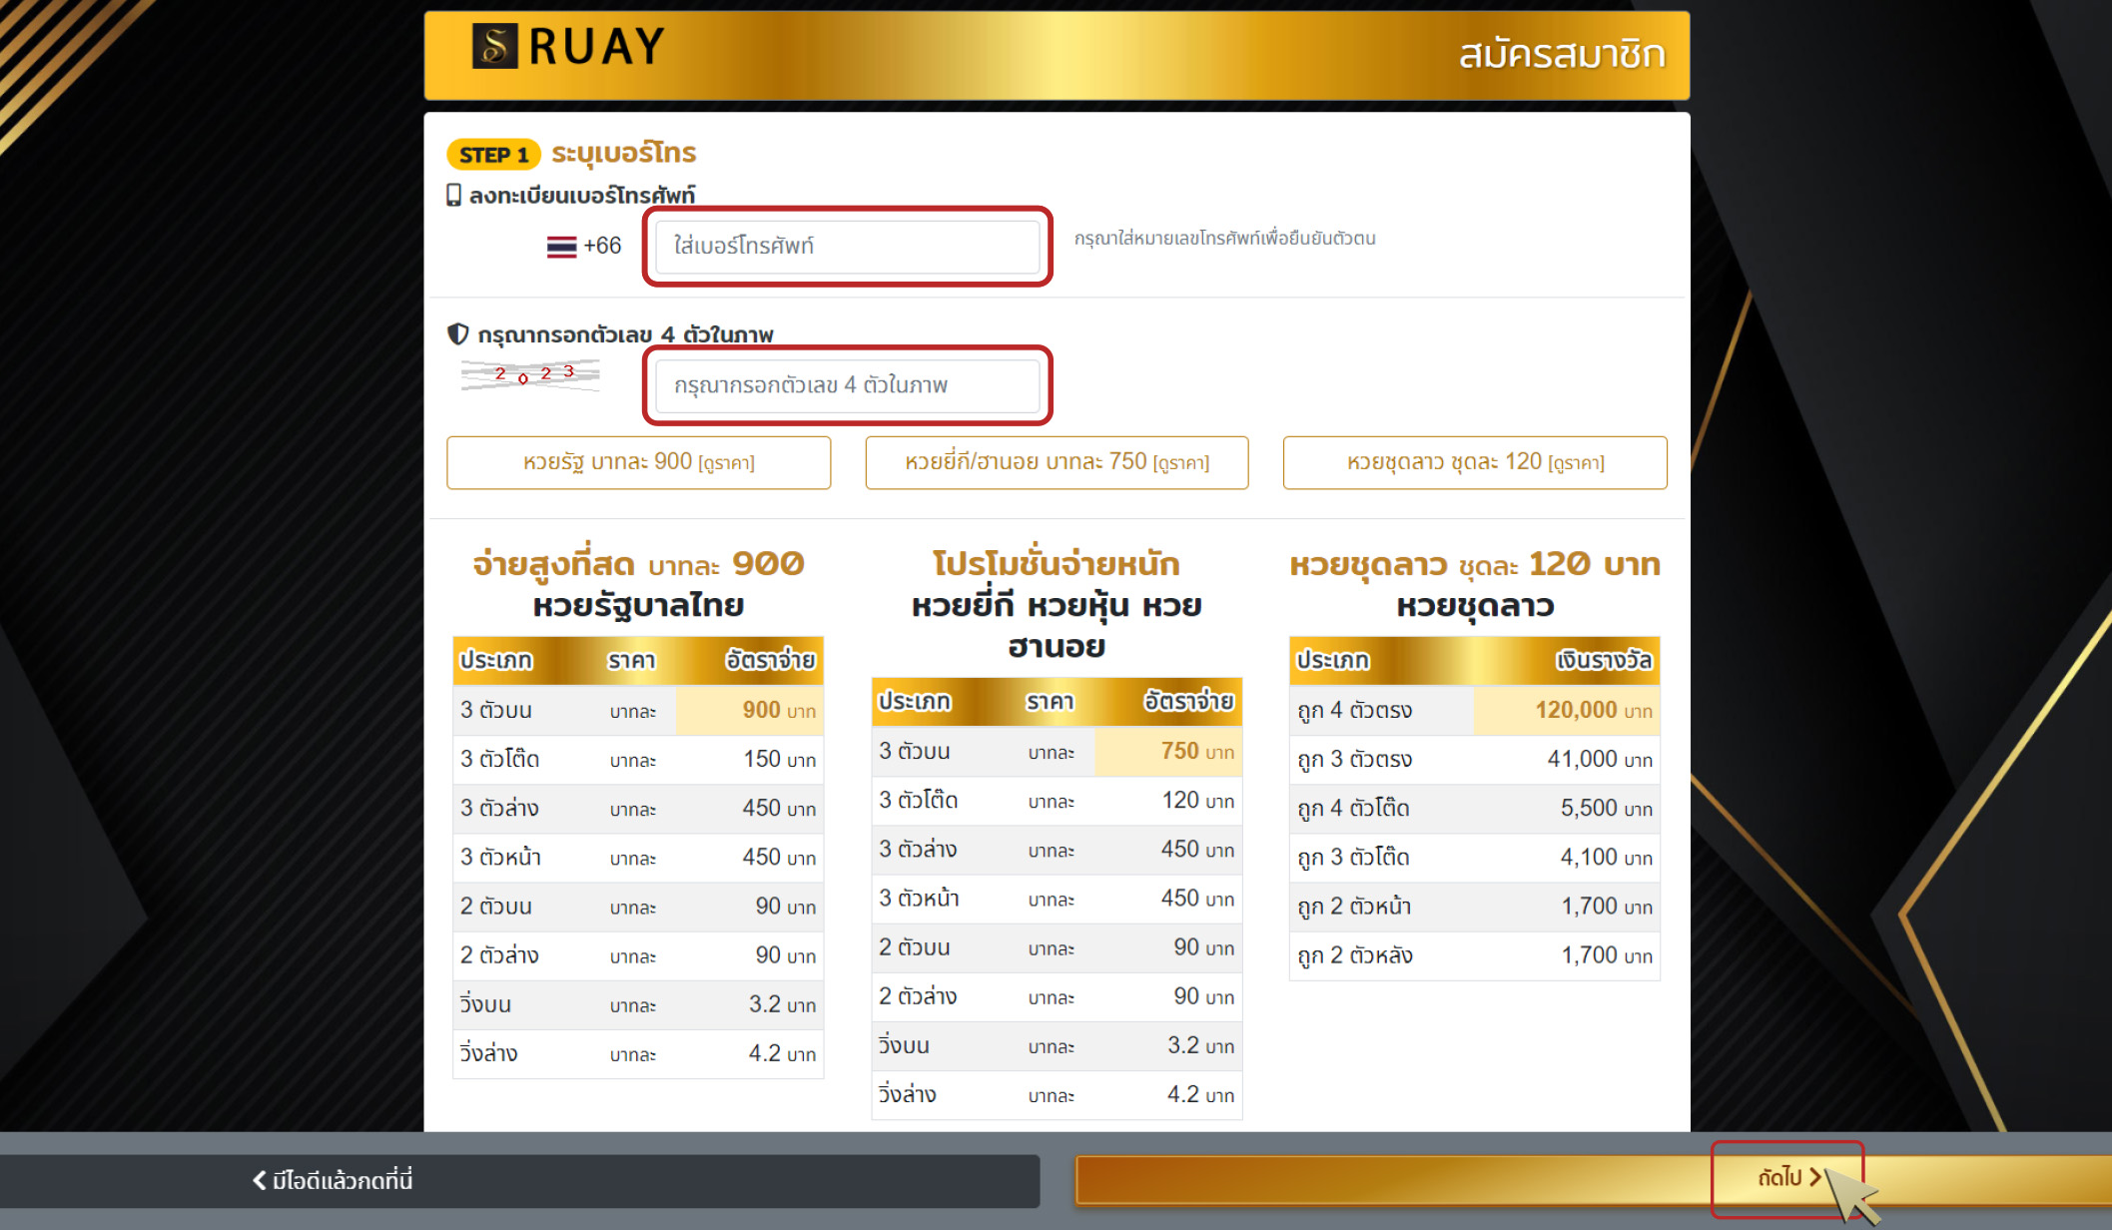This screenshot has width=2112, height=1230.
Task: Click the RUAY logo icon
Action: tap(494, 46)
